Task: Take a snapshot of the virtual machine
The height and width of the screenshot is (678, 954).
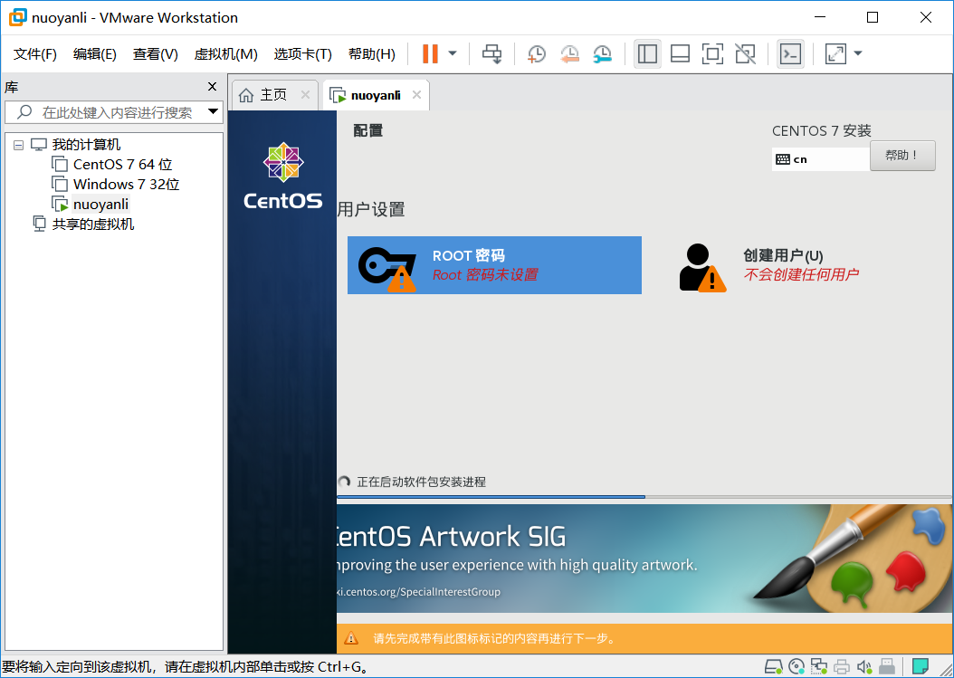Action: tap(536, 54)
